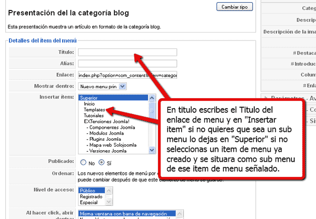Click into the Alias input field

coord(127,64)
